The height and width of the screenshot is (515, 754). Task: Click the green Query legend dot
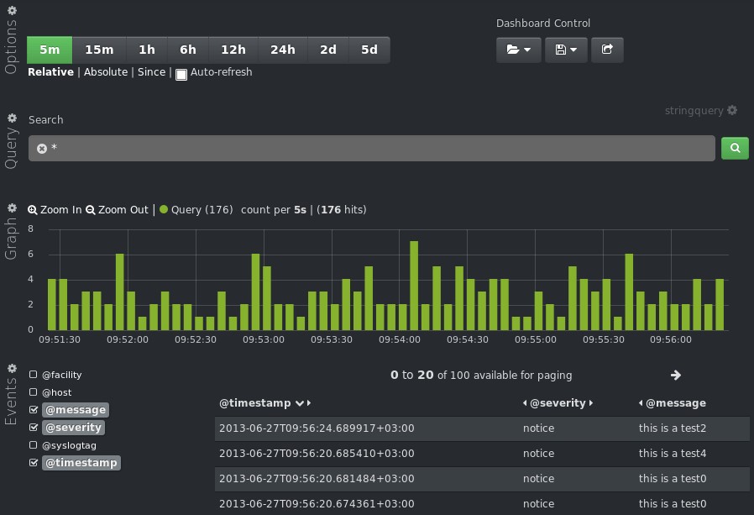click(x=164, y=210)
